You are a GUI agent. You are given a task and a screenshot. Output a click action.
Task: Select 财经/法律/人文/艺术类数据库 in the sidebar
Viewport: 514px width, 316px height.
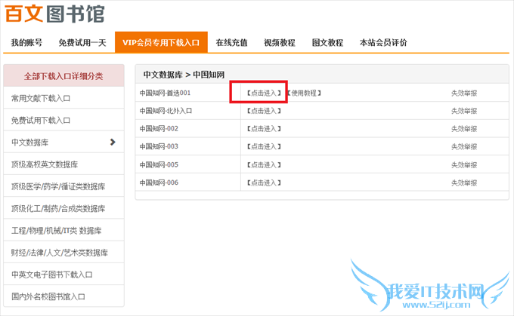point(63,253)
